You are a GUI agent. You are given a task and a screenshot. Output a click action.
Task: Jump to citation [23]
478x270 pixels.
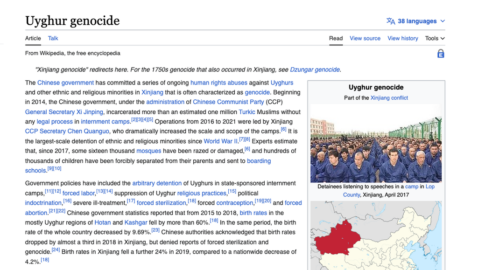pyautogui.click(x=155, y=230)
